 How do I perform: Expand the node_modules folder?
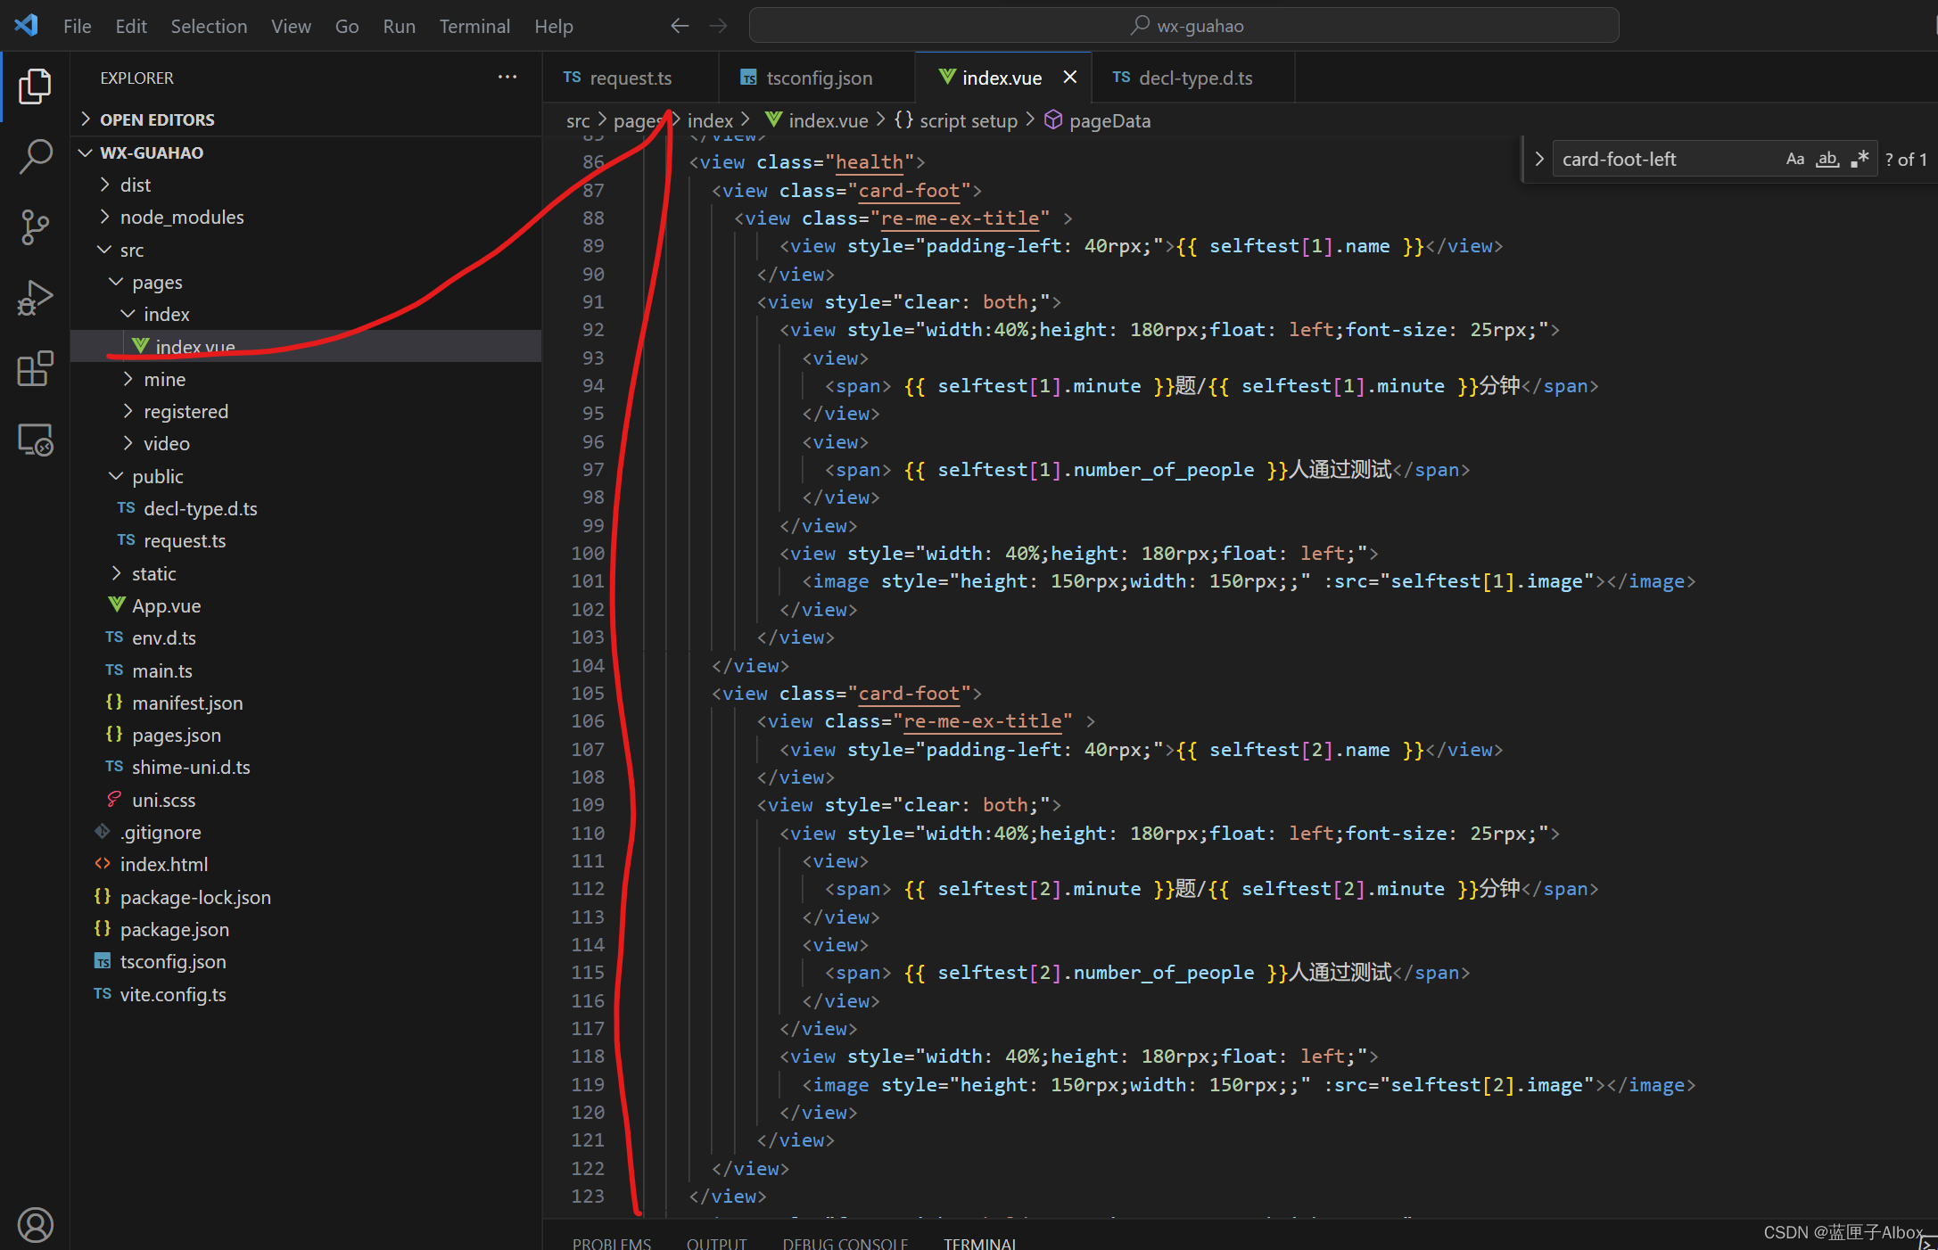(x=181, y=218)
